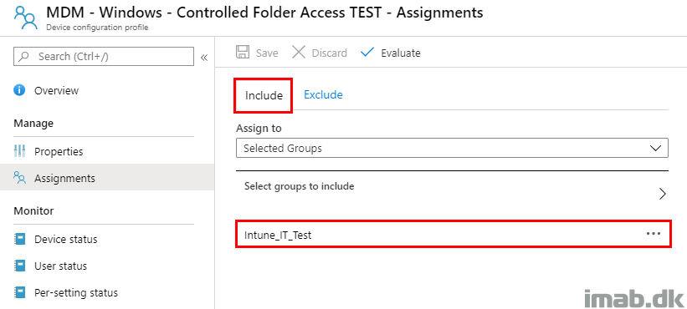The height and width of the screenshot is (309, 687).
Task: Select the Intune_IT_Test group row
Action: [x=453, y=235]
